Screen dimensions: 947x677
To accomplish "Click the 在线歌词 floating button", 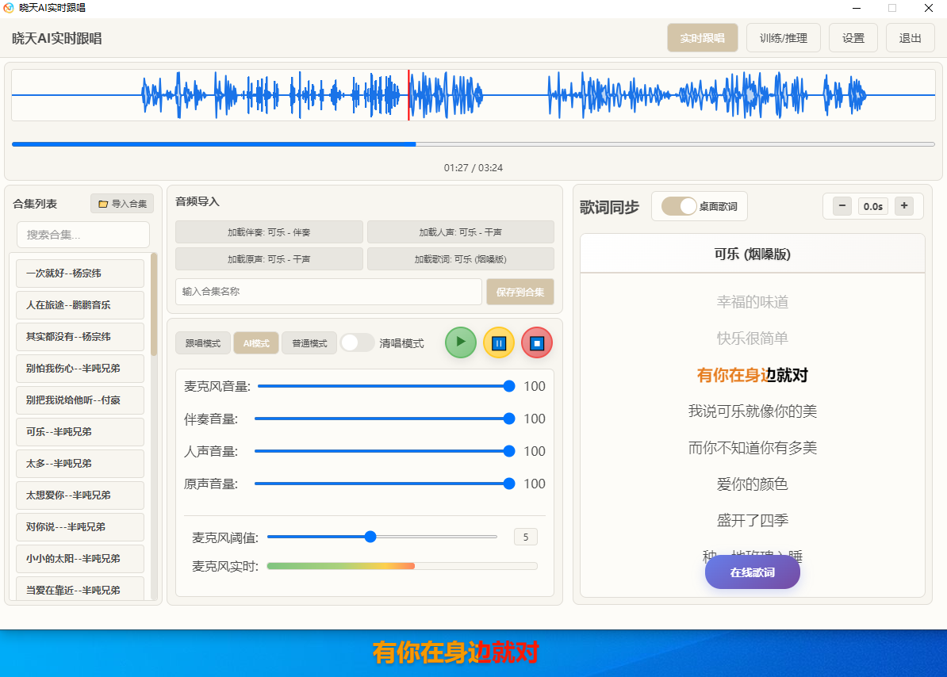I will [x=752, y=572].
